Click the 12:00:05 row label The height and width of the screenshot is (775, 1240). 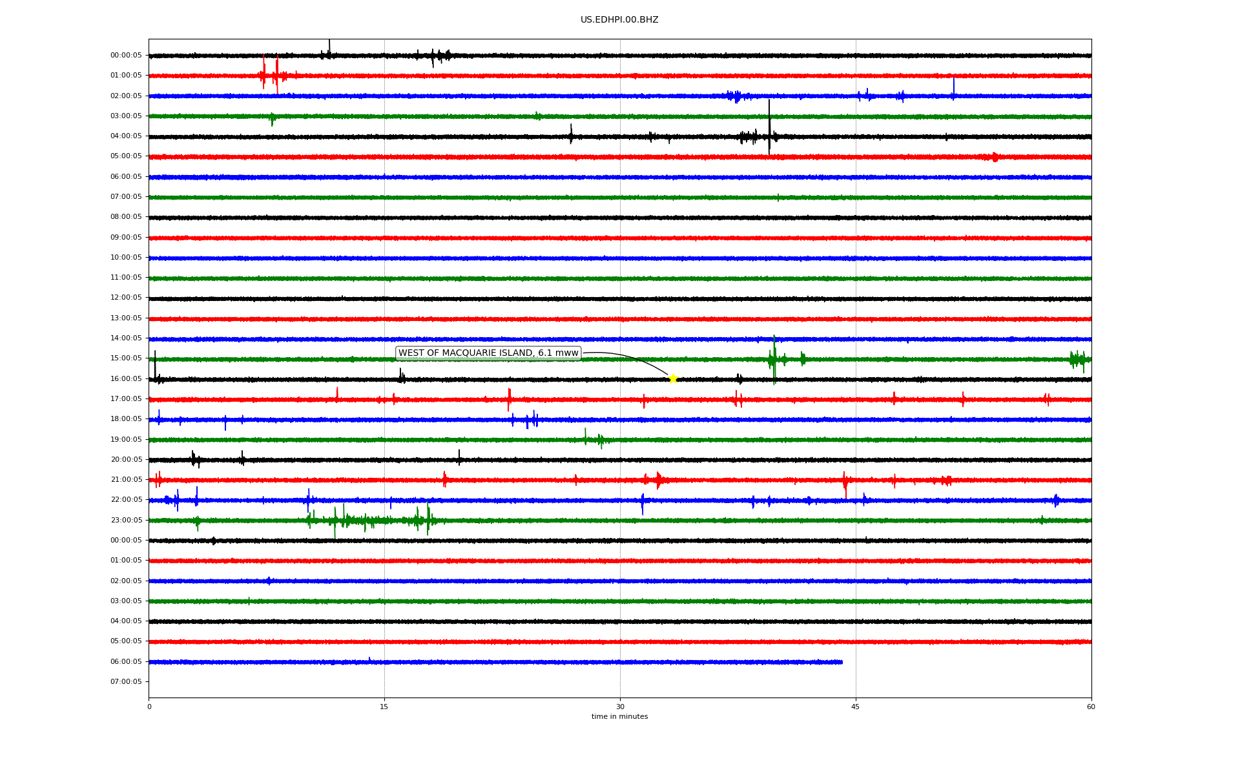(126, 298)
